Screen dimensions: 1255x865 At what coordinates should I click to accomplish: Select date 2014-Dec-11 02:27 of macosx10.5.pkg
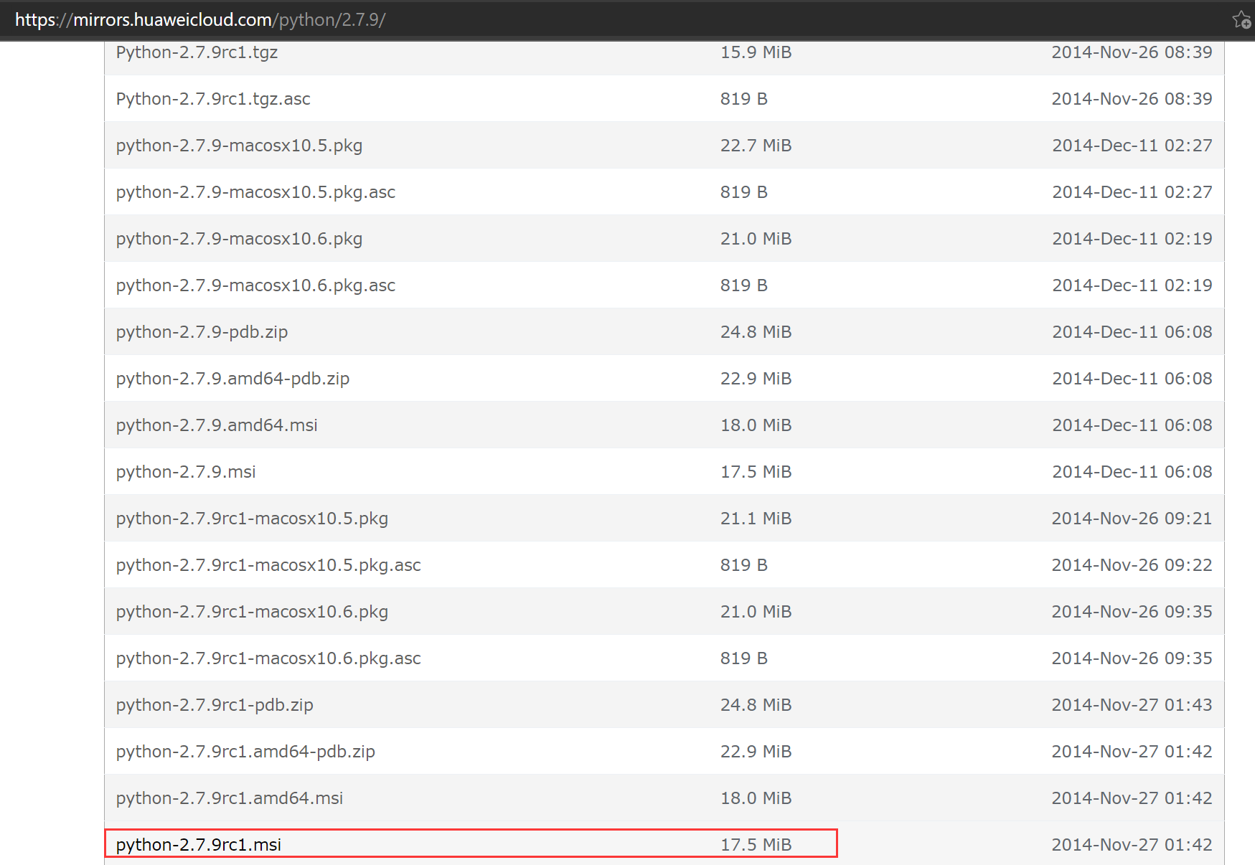[1132, 146]
